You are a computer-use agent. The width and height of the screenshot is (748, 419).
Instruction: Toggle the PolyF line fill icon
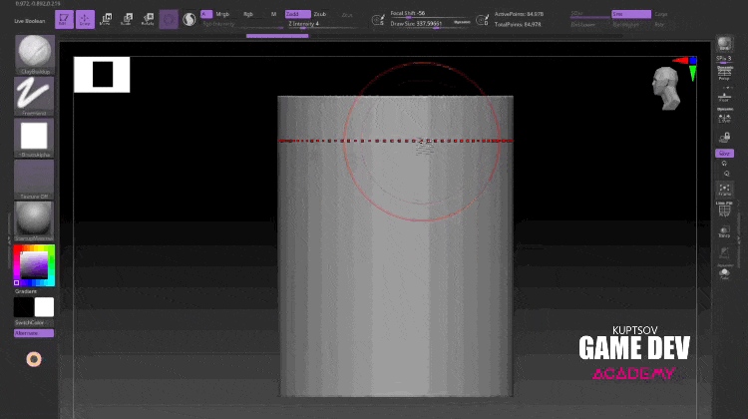724,209
